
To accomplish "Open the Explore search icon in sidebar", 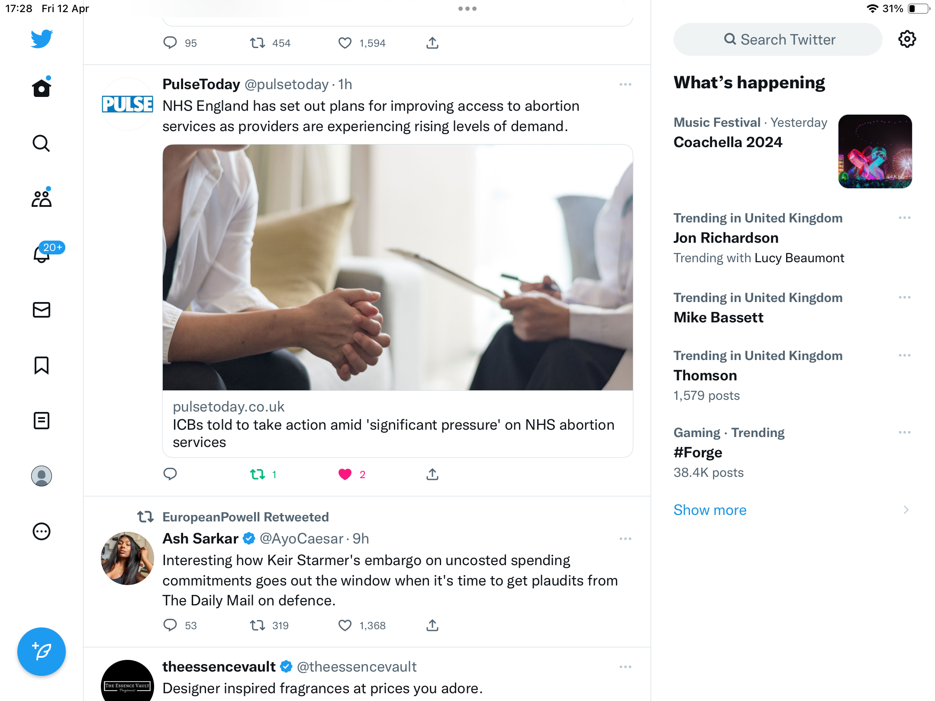I will (x=42, y=144).
